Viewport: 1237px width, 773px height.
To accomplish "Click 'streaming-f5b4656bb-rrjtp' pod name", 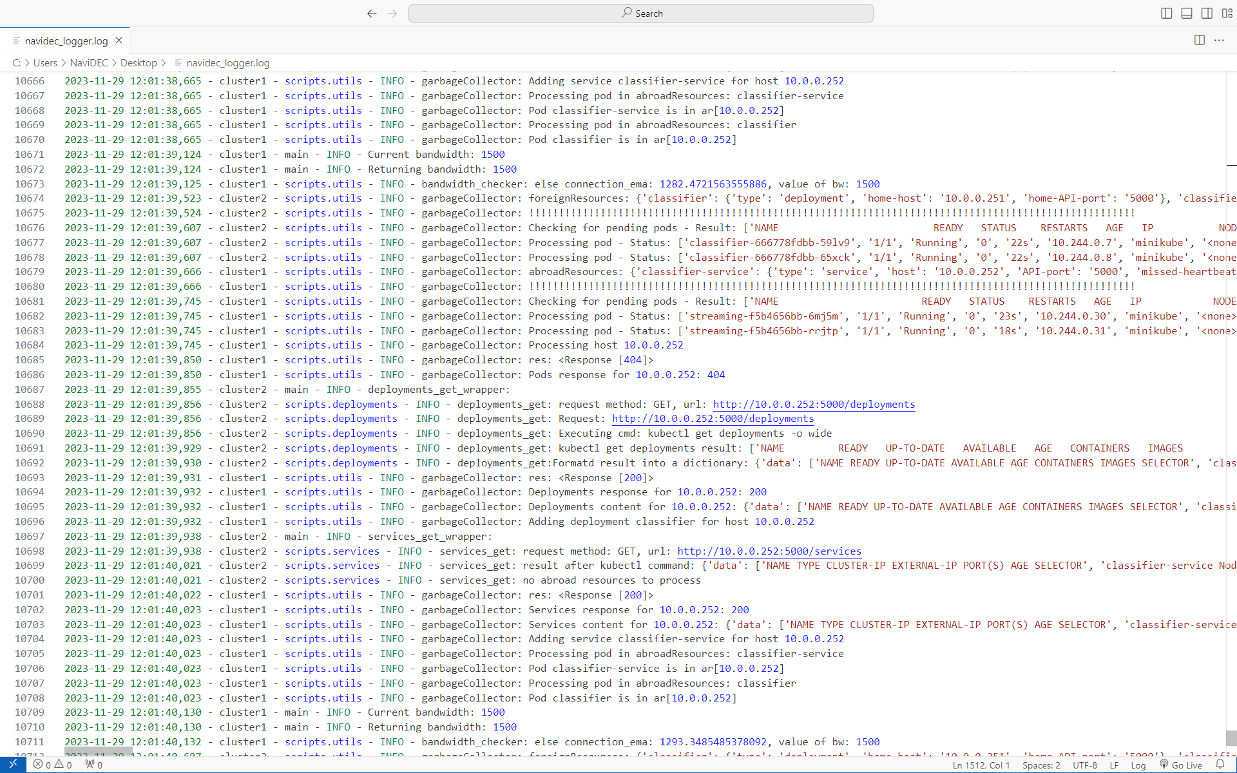I will coord(764,331).
